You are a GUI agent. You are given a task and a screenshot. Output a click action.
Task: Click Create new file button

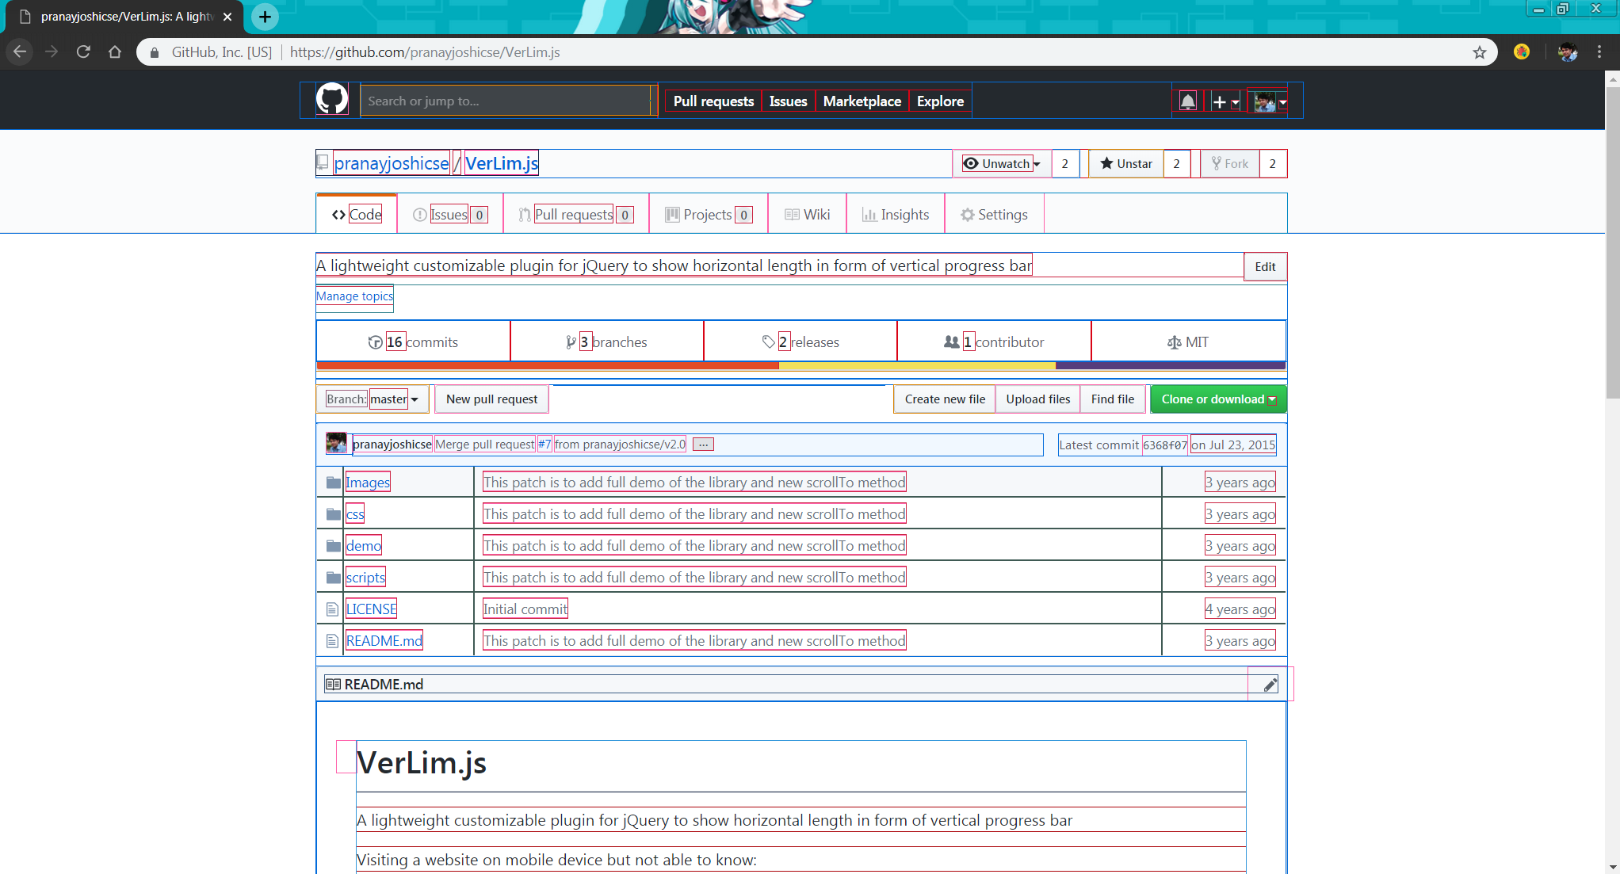click(945, 399)
